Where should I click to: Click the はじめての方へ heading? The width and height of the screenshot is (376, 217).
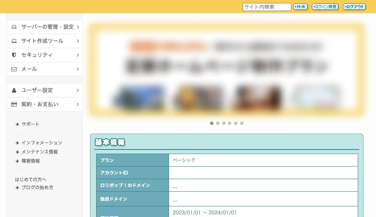[31, 179]
